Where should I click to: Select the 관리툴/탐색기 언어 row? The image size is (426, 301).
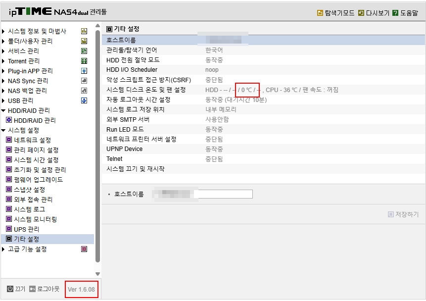263,50
